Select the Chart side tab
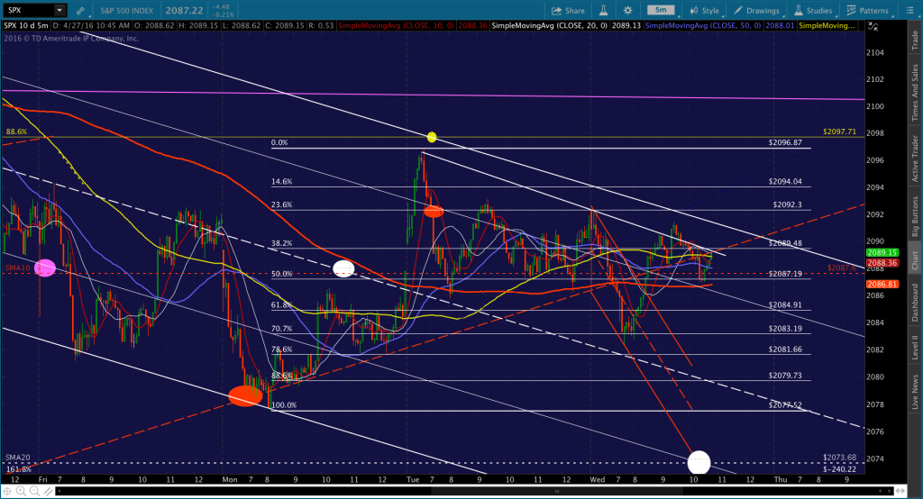The image size is (923, 499). tap(915, 259)
